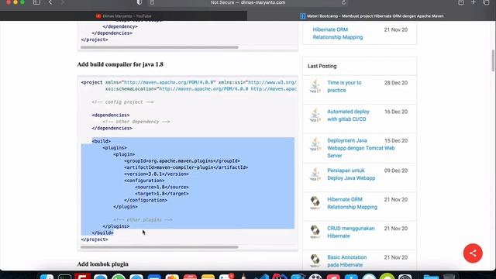Screen dimensions: 496x279
Task: Open Hibernate ORM Relationship Mapping under Last Posting
Action: 352,203
